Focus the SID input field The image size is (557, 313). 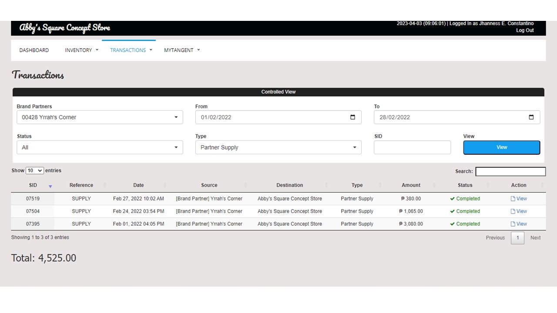pyautogui.click(x=412, y=147)
